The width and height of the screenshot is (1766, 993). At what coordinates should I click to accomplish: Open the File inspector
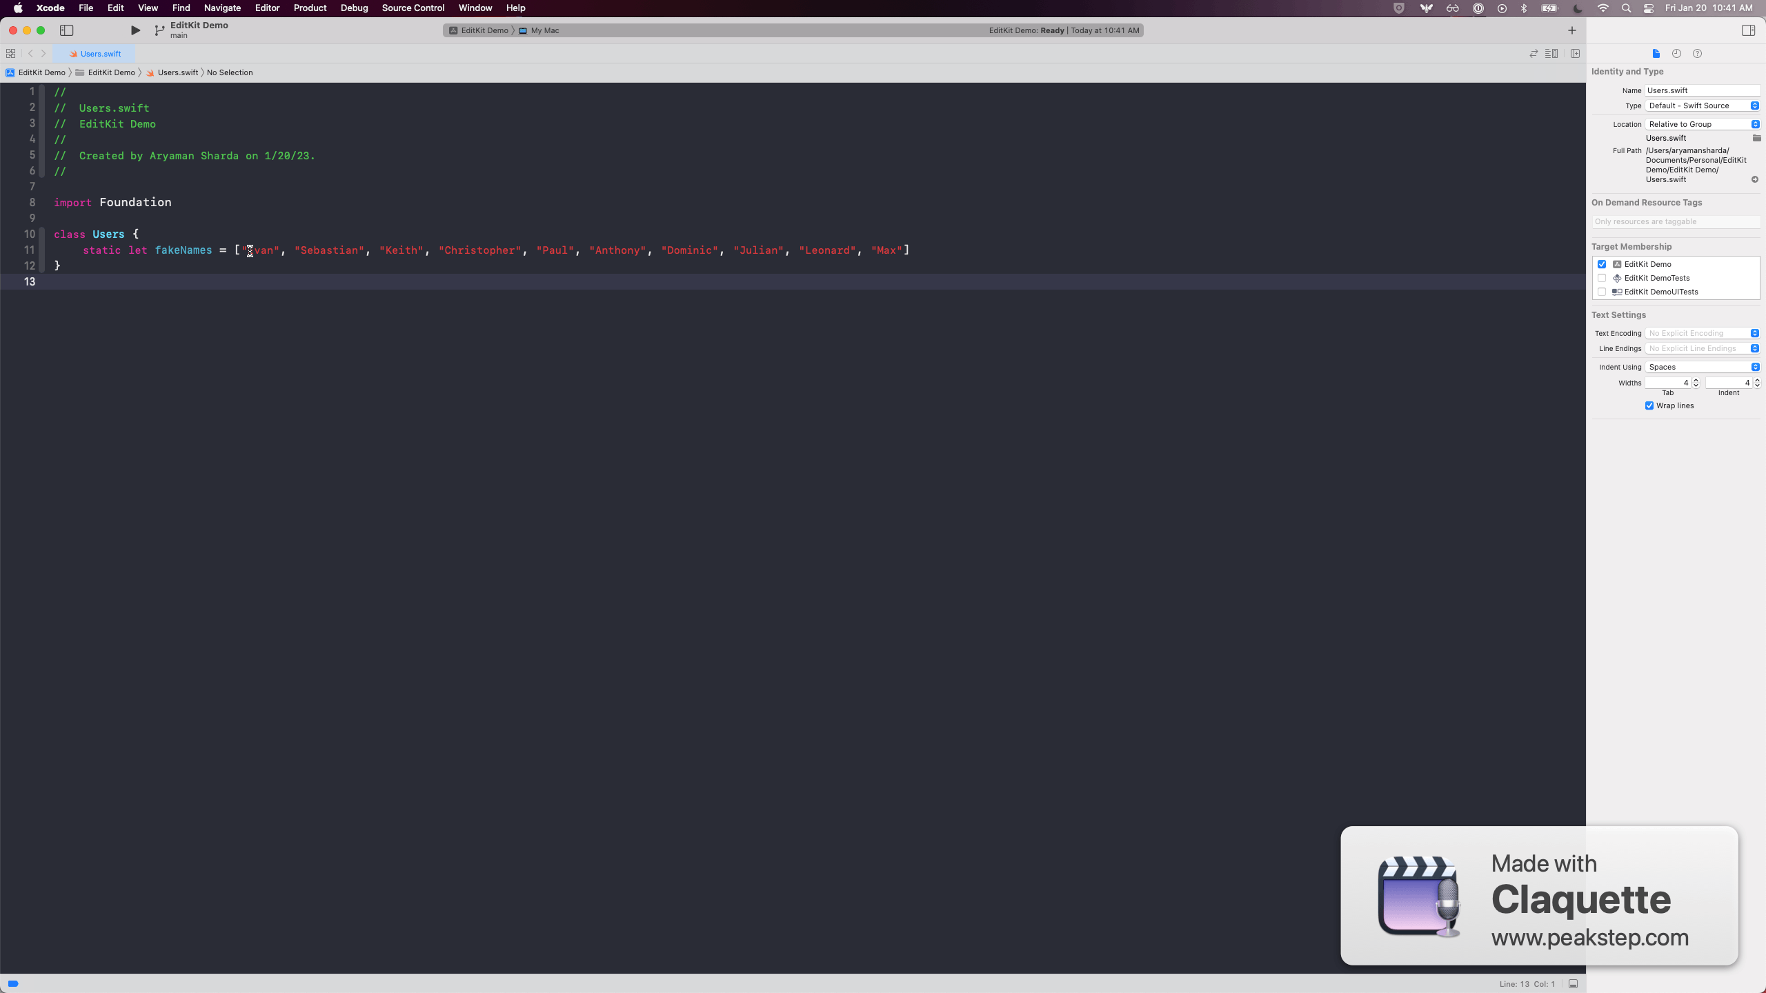[x=1655, y=53]
